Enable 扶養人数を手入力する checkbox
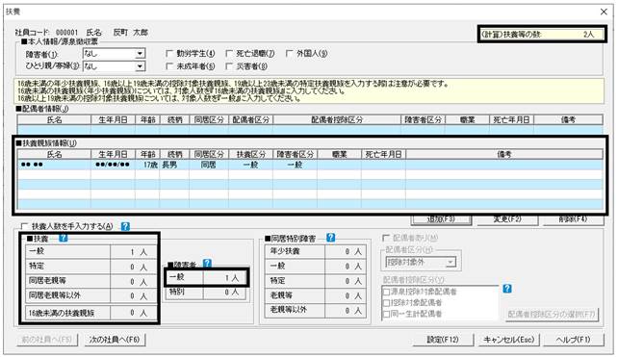Viewport: 618px width, 357px height. pos(25,226)
